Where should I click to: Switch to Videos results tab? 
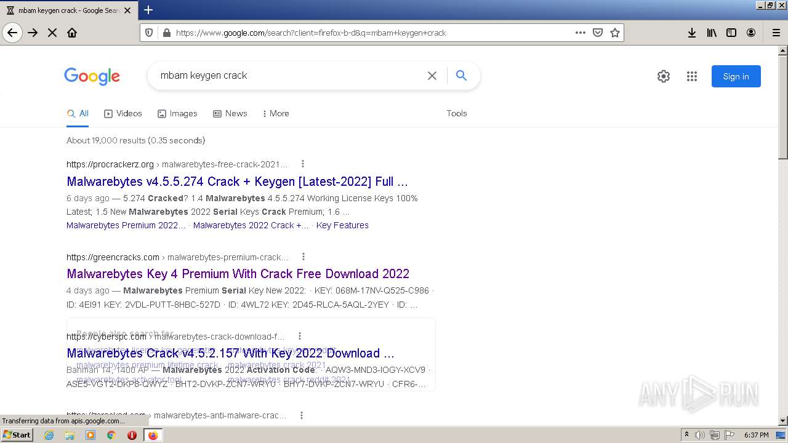pos(123,113)
